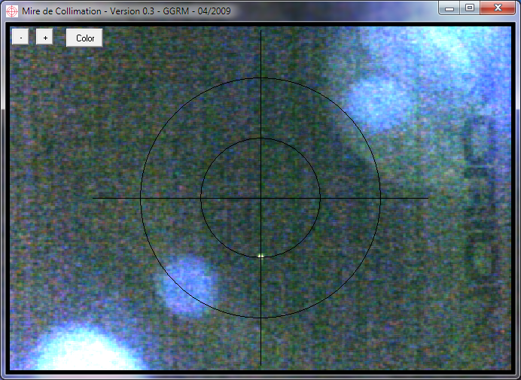Click the bottom end of the vertical crosshair line
The image size is (521, 380).
pyautogui.click(x=260, y=366)
